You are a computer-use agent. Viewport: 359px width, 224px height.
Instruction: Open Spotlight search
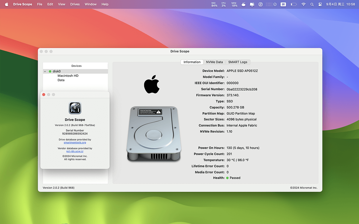click(x=312, y=4)
